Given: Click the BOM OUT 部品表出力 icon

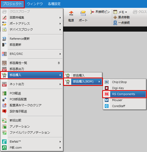Looking at the screenshot, I should [x=4, y=69].
